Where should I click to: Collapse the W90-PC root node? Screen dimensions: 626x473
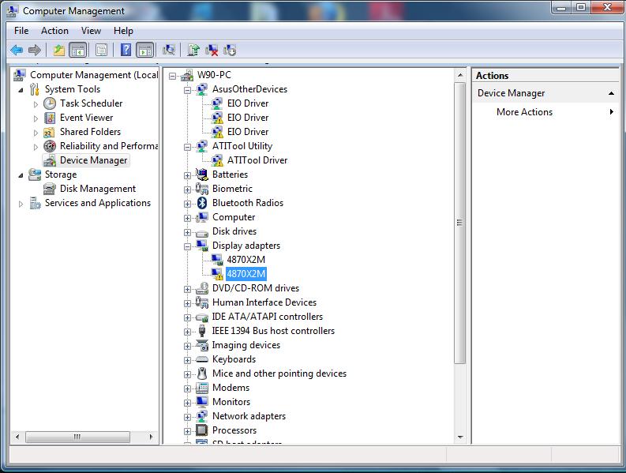[x=172, y=76]
